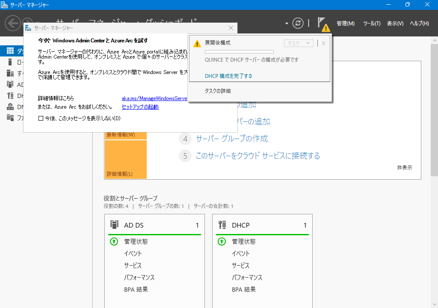Click サーバー グループの作成 link
Viewport: 438px width, 308px height.
coord(232,139)
